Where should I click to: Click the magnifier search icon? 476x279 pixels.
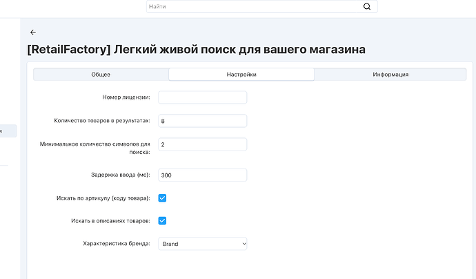pyautogui.click(x=367, y=6)
